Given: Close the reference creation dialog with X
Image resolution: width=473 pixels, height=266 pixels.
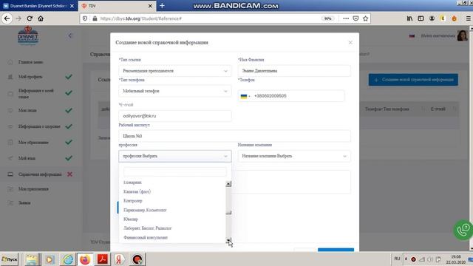Looking at the screenshot, I should (350, 43).
